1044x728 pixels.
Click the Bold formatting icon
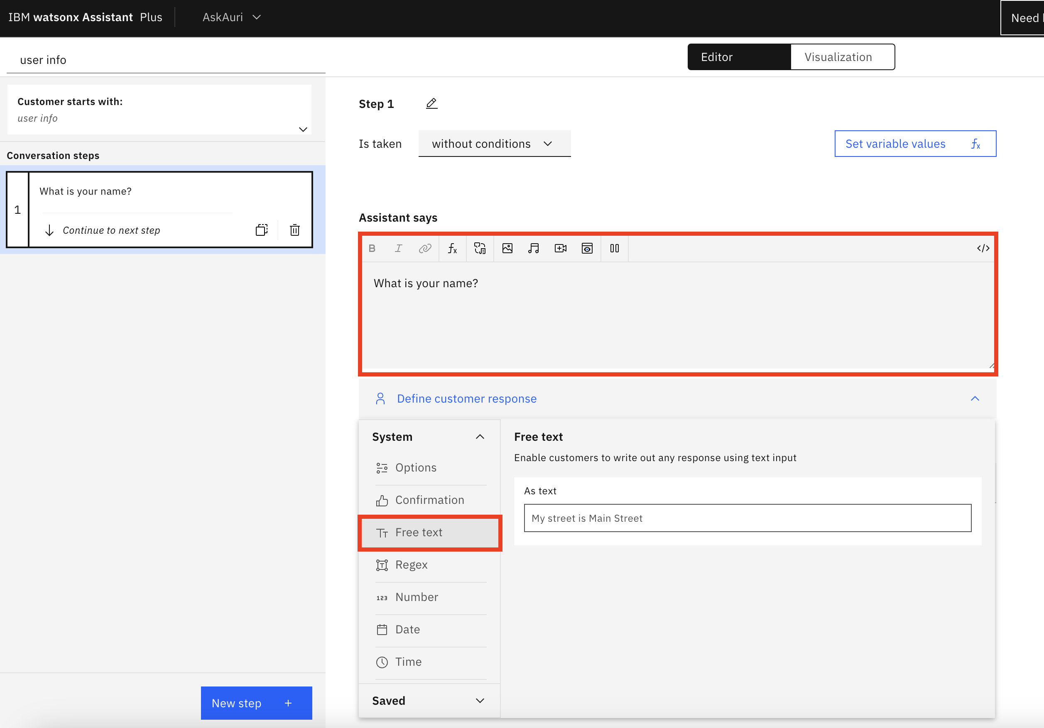pyautogui.click(x=372, y=247)
